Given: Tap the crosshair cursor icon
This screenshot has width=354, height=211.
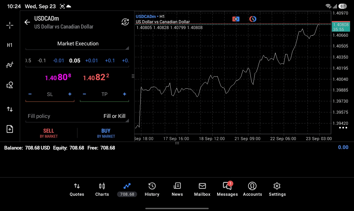Looking at the screenshot, I should tap(10, 25).
